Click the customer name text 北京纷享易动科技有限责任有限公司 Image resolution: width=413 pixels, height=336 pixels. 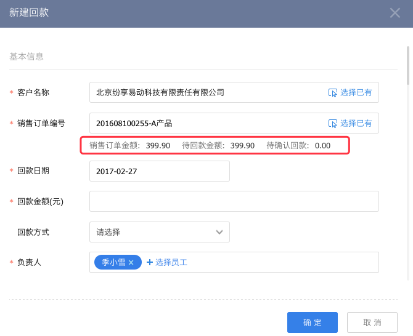160,92
